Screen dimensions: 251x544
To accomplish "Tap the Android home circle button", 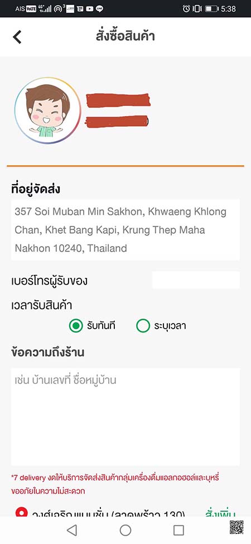I will pyautogui.click(x=125, y=530).
